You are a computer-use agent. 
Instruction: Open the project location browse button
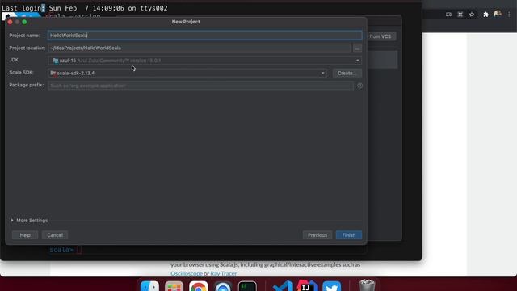(357, 48)
